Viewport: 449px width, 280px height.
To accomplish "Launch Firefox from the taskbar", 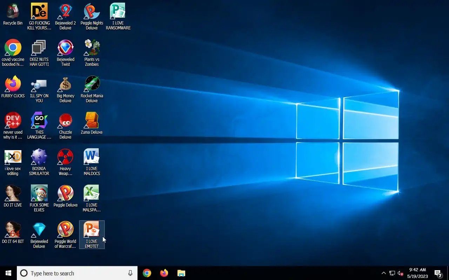I will point(164,273).
